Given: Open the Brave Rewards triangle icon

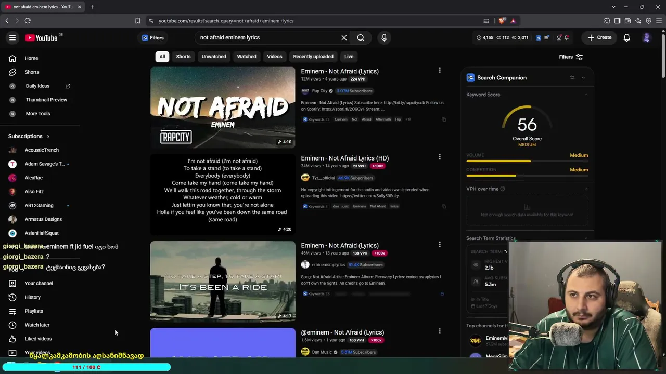Looking at the screenshot, I should click(513, 21).
